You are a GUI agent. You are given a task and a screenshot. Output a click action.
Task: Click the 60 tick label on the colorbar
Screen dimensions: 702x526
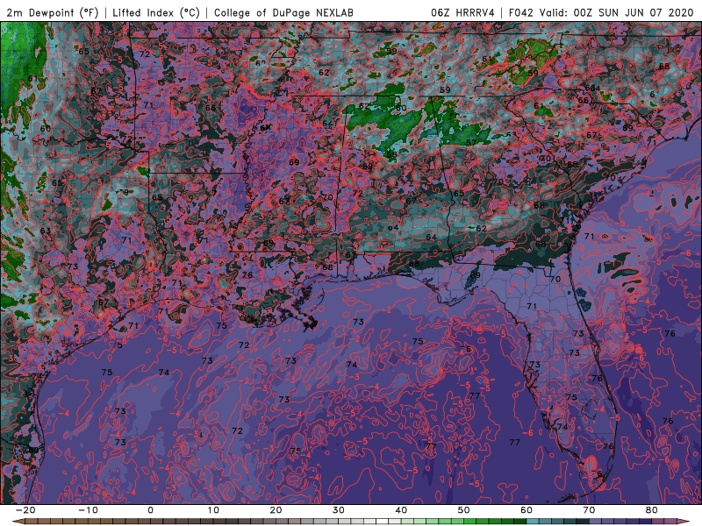tap(526, 510)
